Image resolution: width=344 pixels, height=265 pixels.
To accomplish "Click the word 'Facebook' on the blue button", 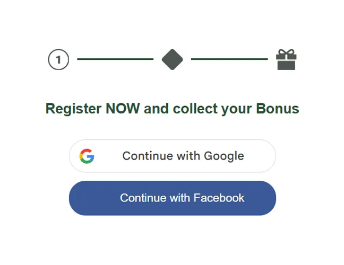I will 219,198.
